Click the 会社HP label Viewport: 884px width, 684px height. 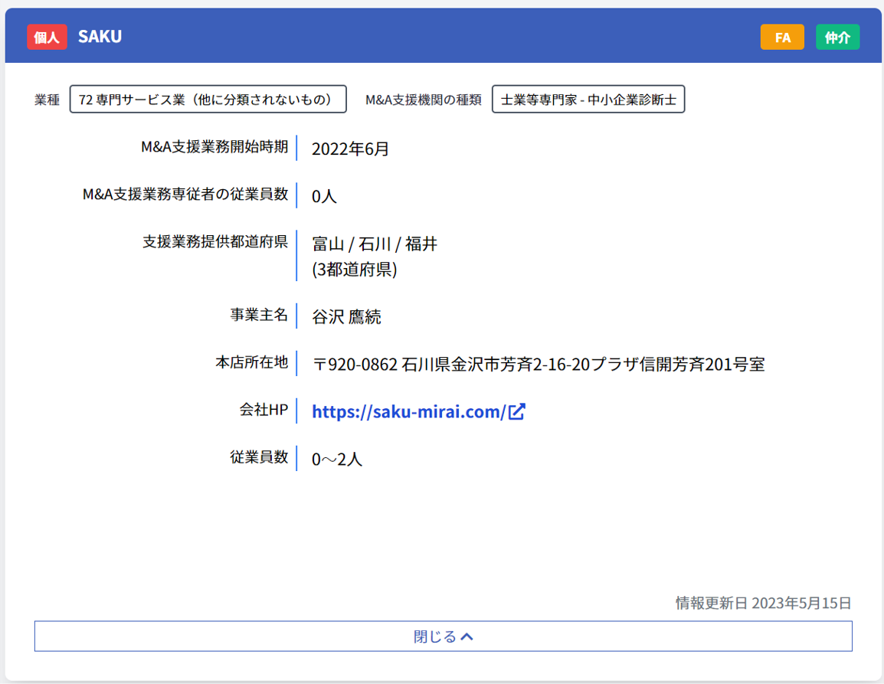(264, 409)
